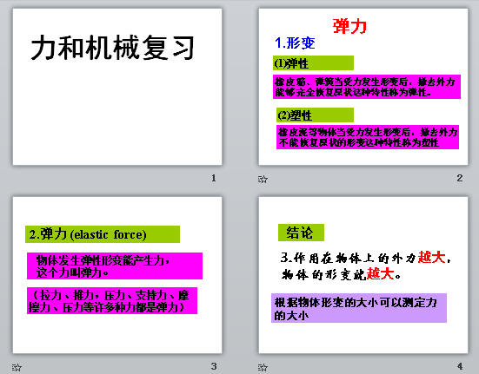Click slide number 2 label
479x374 pixels.
pos(460,178)
